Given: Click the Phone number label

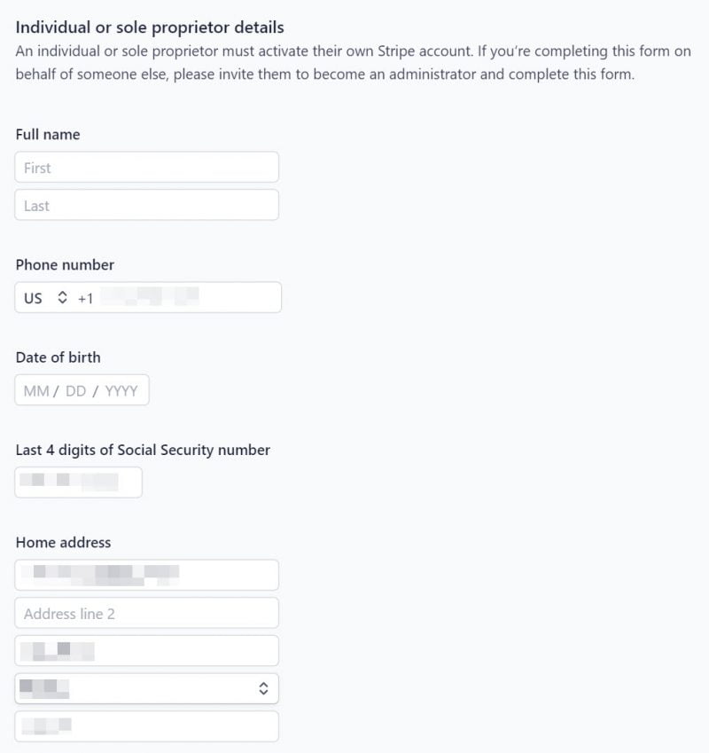Looking at the screenshot, I should (65, 264).
